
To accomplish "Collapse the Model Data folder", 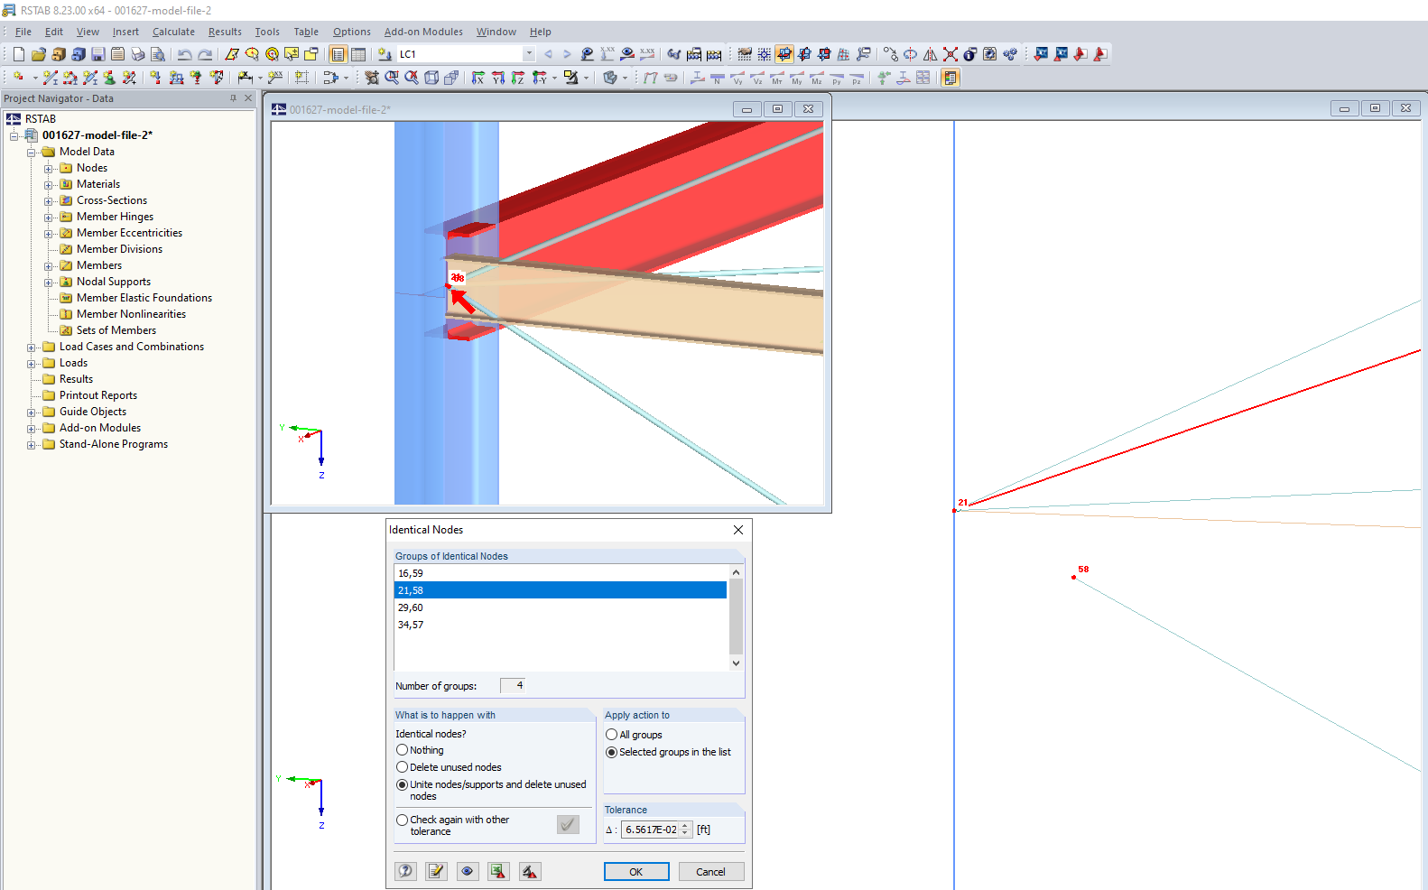I will pos(32,153).
